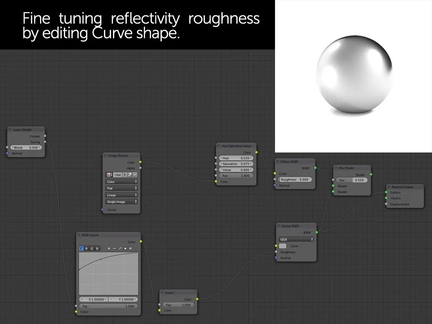Click Hue Saturation Value Color output socket
432x324 pixels.
click(256, 152)
